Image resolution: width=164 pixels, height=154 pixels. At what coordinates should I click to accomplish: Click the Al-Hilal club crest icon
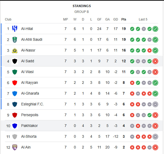tap(15, 29)
